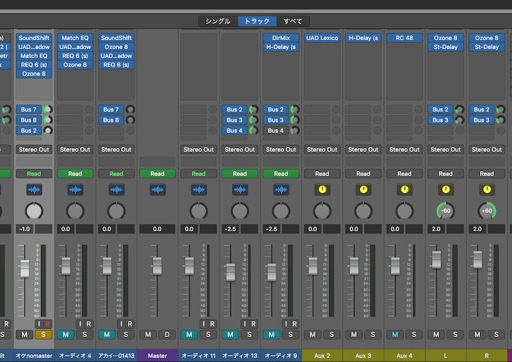
Task: Click the yellow aux icon on Aux 2
Action: [323, 190]
